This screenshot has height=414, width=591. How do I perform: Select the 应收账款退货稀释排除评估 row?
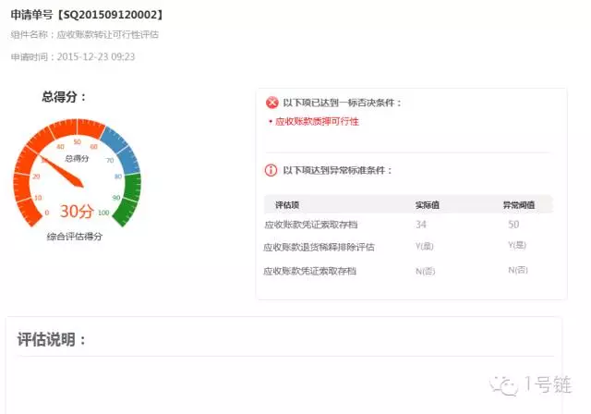(318, 247)
